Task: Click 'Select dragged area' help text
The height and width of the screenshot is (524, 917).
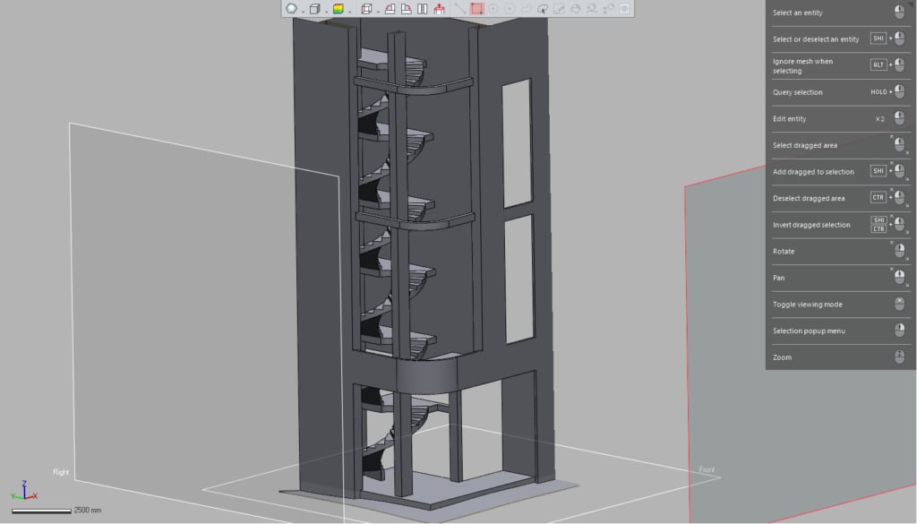Action: [805, 145]
